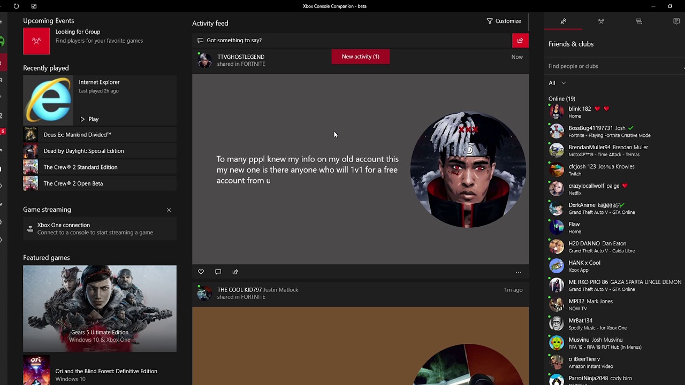Image resolution: width=685 pixels, height=385 pixels.
Task: Select friend MPJ32
Action: coord(614,305)
